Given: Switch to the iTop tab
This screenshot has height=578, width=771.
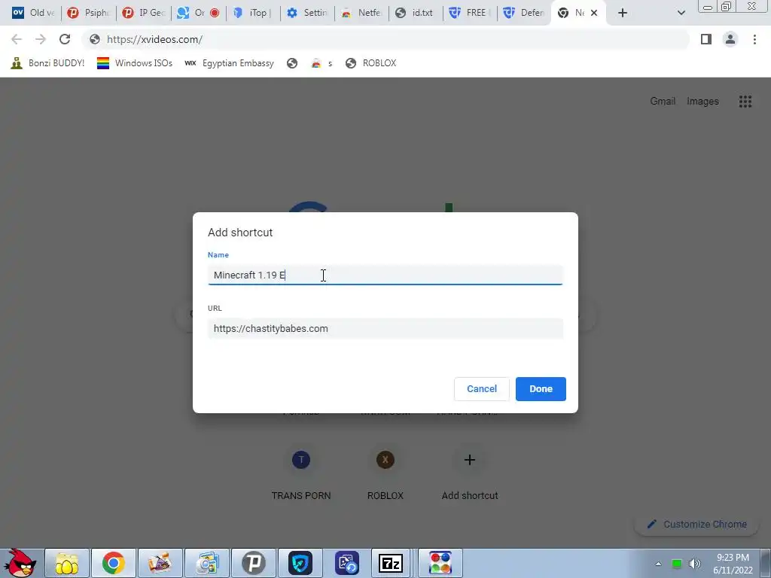Looking at the screenshot, I should pyautogui.click(x=253, y=13).
